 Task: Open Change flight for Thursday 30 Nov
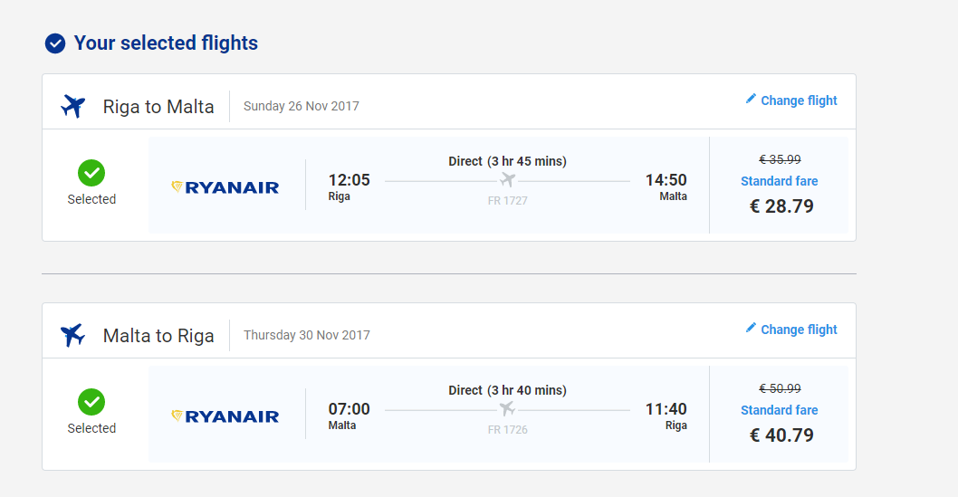coord(799,330)
